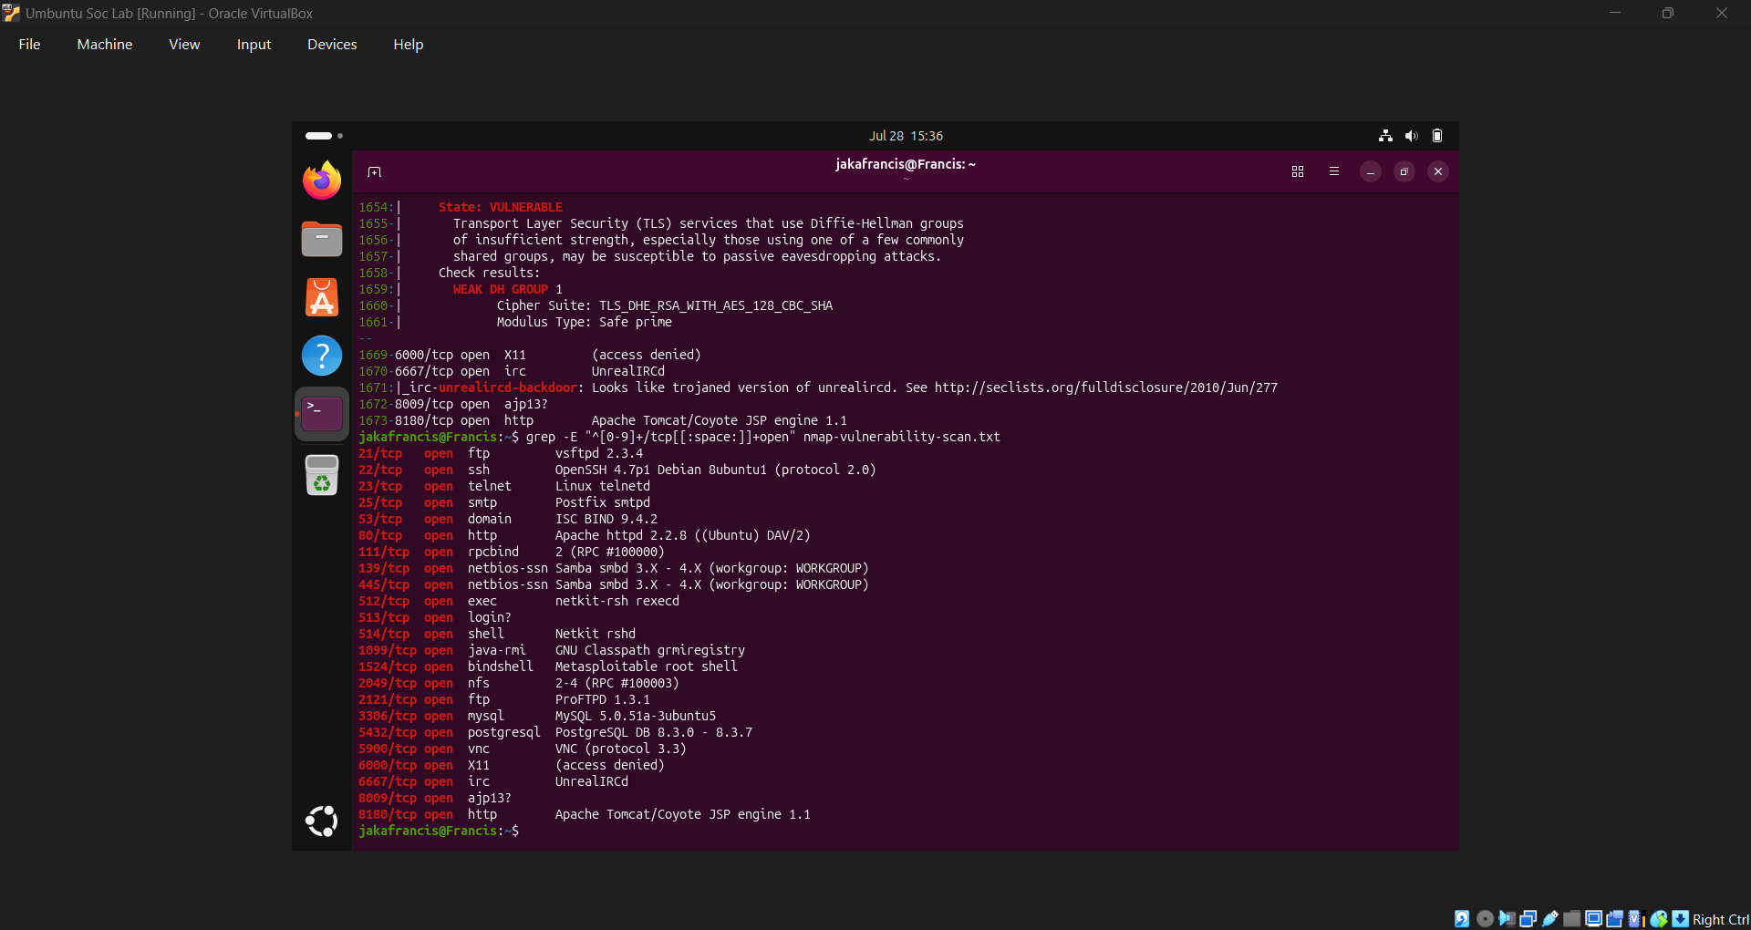Open the View menu
1751x930 pixels.
184,45
